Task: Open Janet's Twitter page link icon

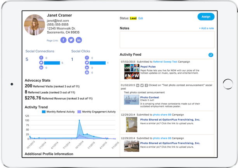Action: [x=71, y=40]
